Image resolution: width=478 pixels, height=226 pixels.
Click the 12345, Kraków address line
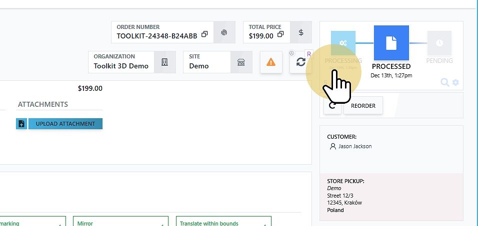tap(344, 203)
